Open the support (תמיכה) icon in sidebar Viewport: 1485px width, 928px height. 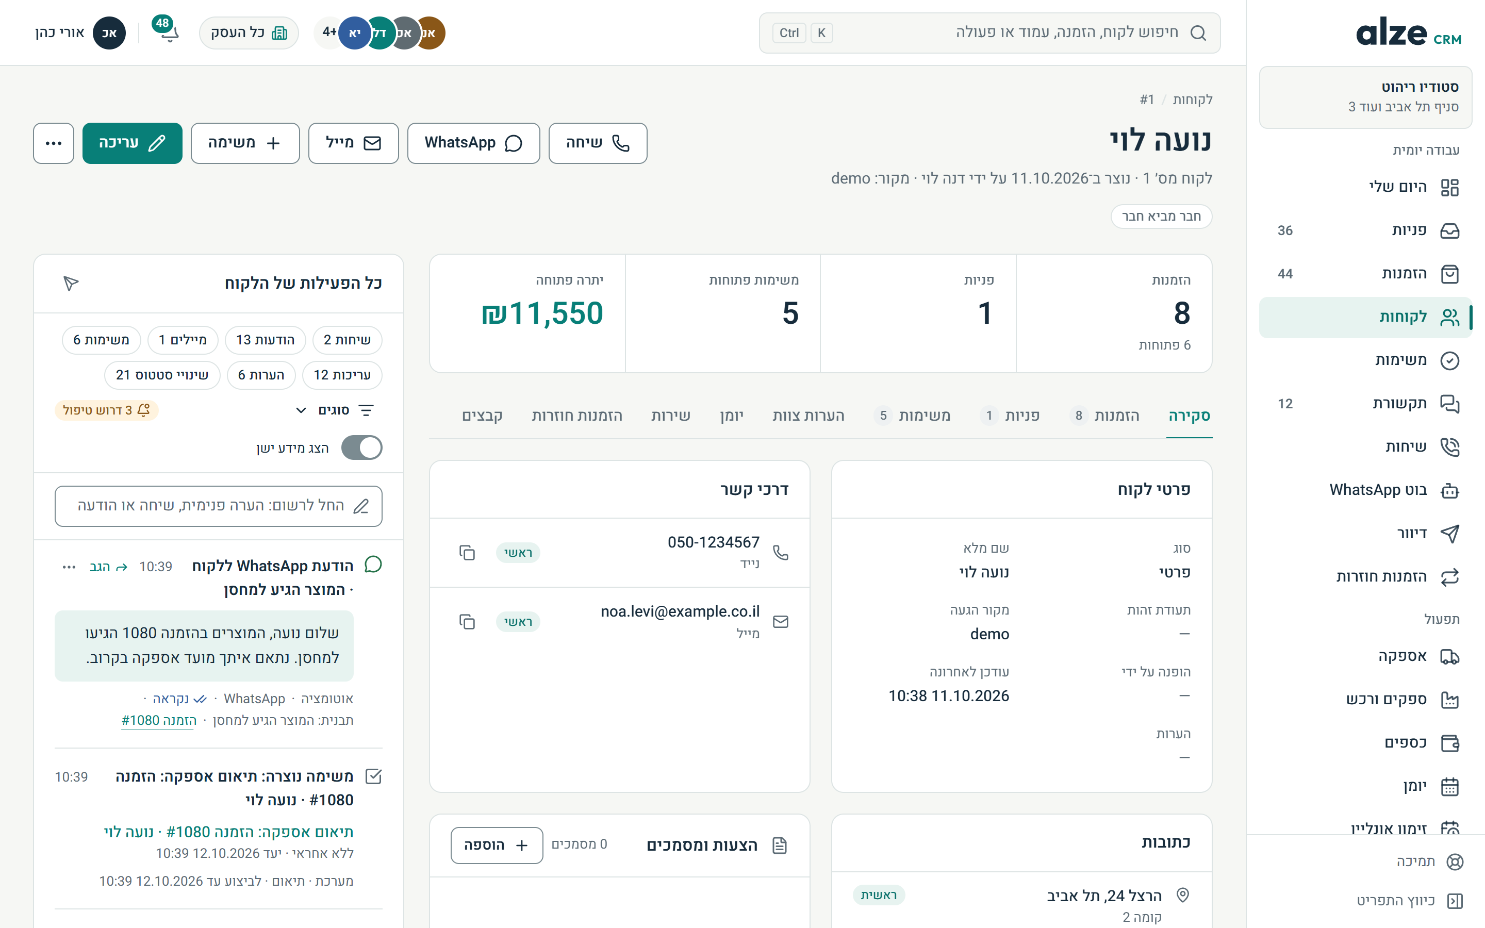pos(1454,861)
